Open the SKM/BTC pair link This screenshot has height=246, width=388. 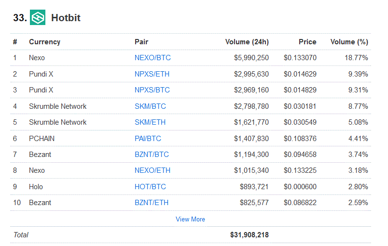(x=150, y=106)
